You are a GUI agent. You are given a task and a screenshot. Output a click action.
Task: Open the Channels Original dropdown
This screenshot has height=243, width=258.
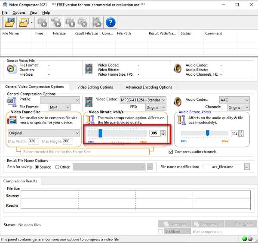238,107
